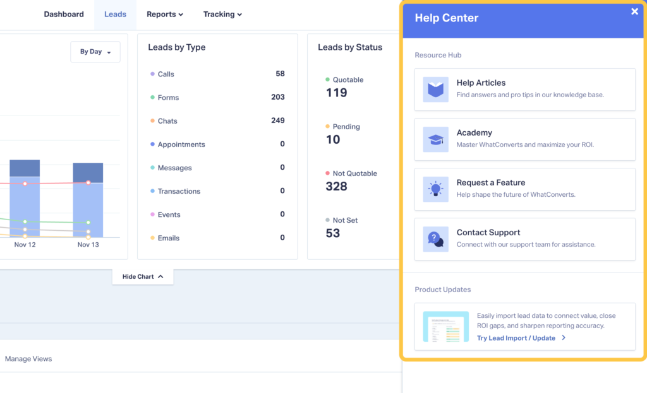Screen dimensions: 647x393
Task: Open the By Day dropdown
Action: [95, 52]
